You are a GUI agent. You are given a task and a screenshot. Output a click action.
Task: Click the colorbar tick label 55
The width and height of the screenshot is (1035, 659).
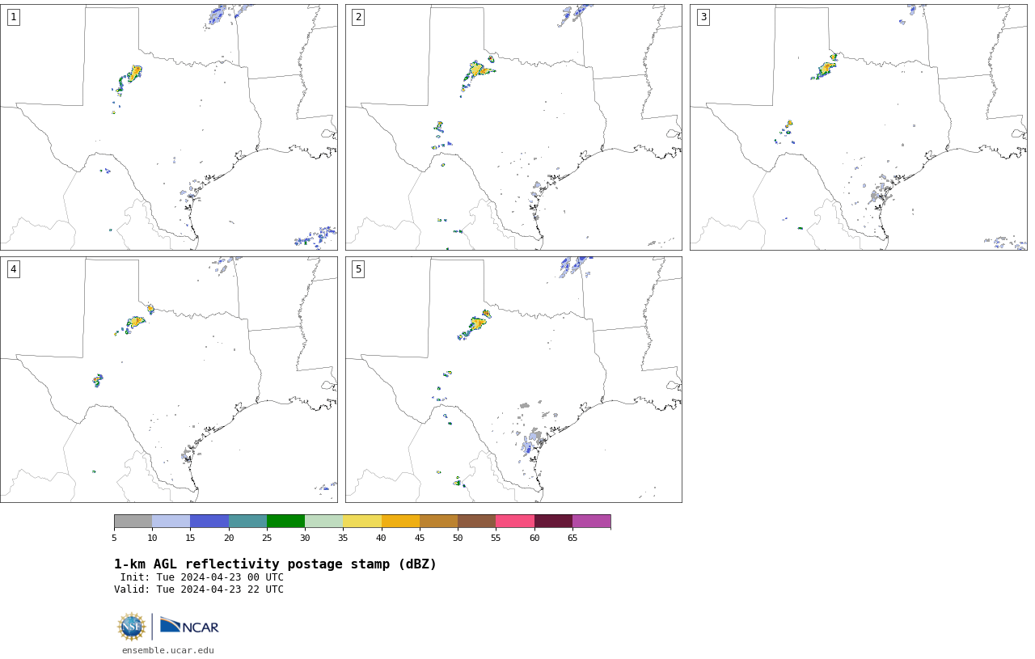coord(496,538)
